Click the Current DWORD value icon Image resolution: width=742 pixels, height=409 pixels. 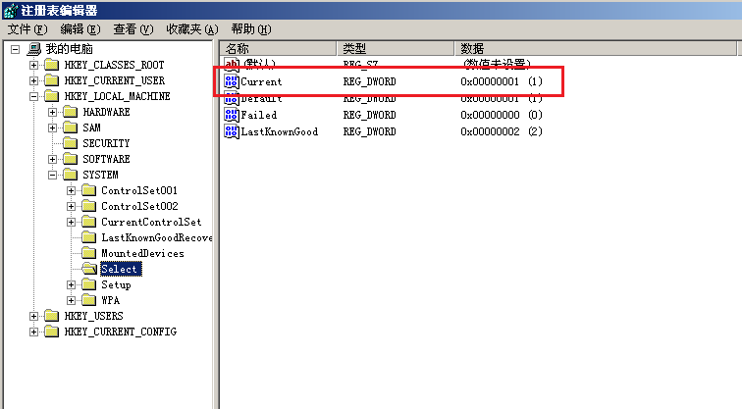[232, 81]
